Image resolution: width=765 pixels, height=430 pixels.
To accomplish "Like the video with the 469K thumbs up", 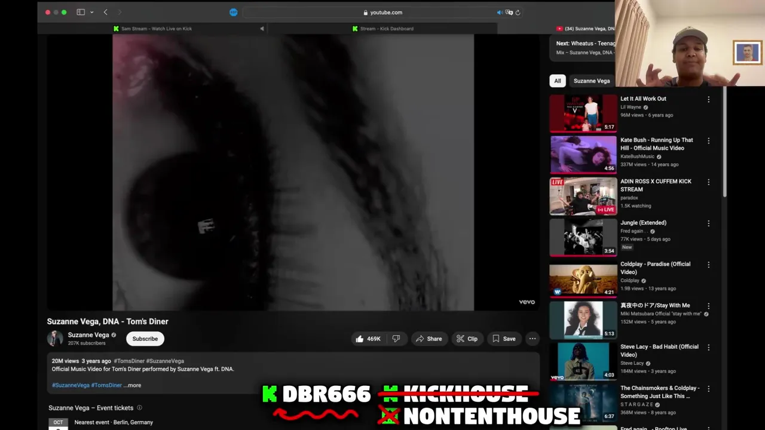I will click(369, 339).
